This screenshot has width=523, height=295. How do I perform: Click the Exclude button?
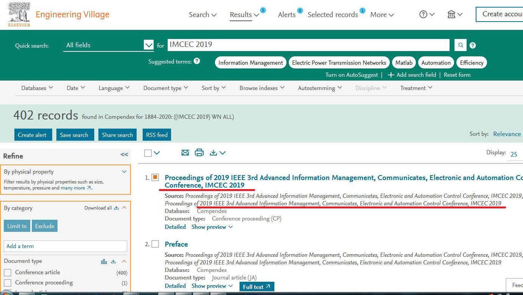point(45,226)
